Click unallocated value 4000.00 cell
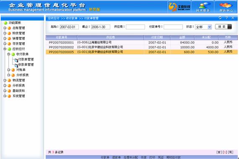 [212, 47]
